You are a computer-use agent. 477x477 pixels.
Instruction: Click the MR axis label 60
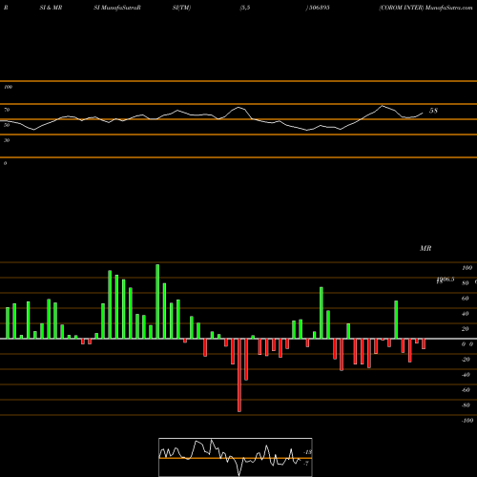pos(466,299)
